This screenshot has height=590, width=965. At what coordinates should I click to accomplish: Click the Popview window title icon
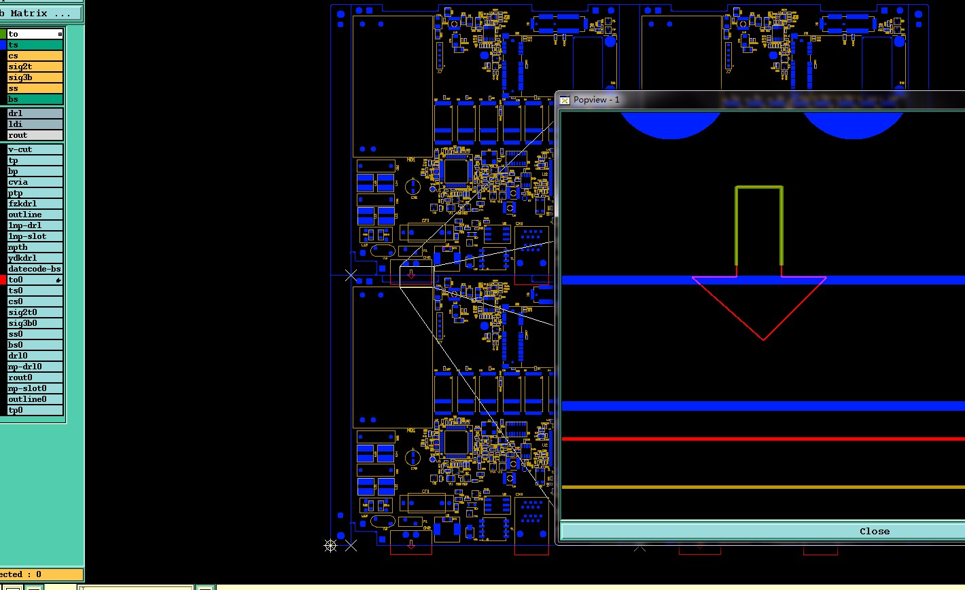point(565,100)
